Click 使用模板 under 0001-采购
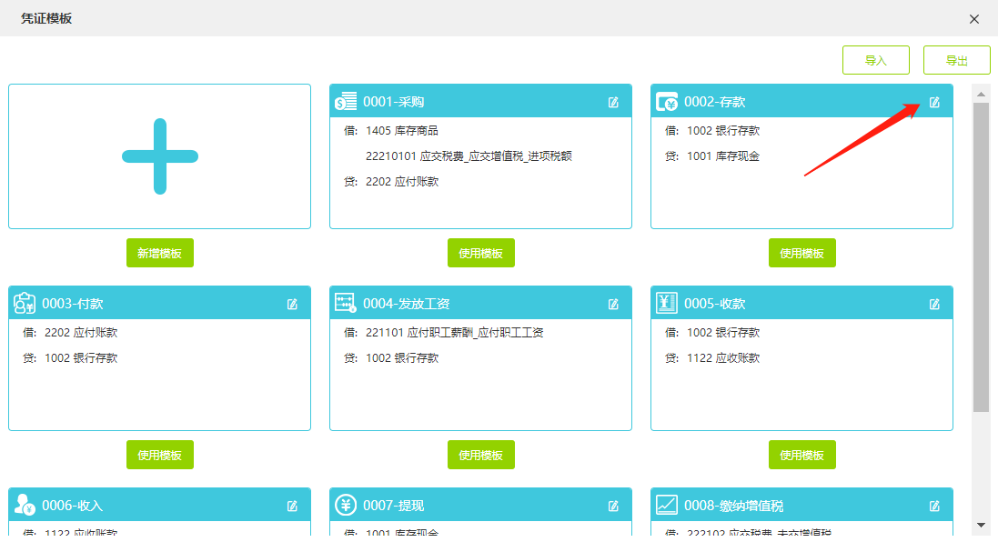The image size is (998, 542). pos(480,253)
